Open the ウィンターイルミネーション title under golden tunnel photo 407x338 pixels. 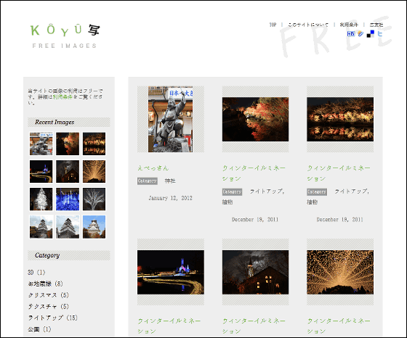click(339, 326)
